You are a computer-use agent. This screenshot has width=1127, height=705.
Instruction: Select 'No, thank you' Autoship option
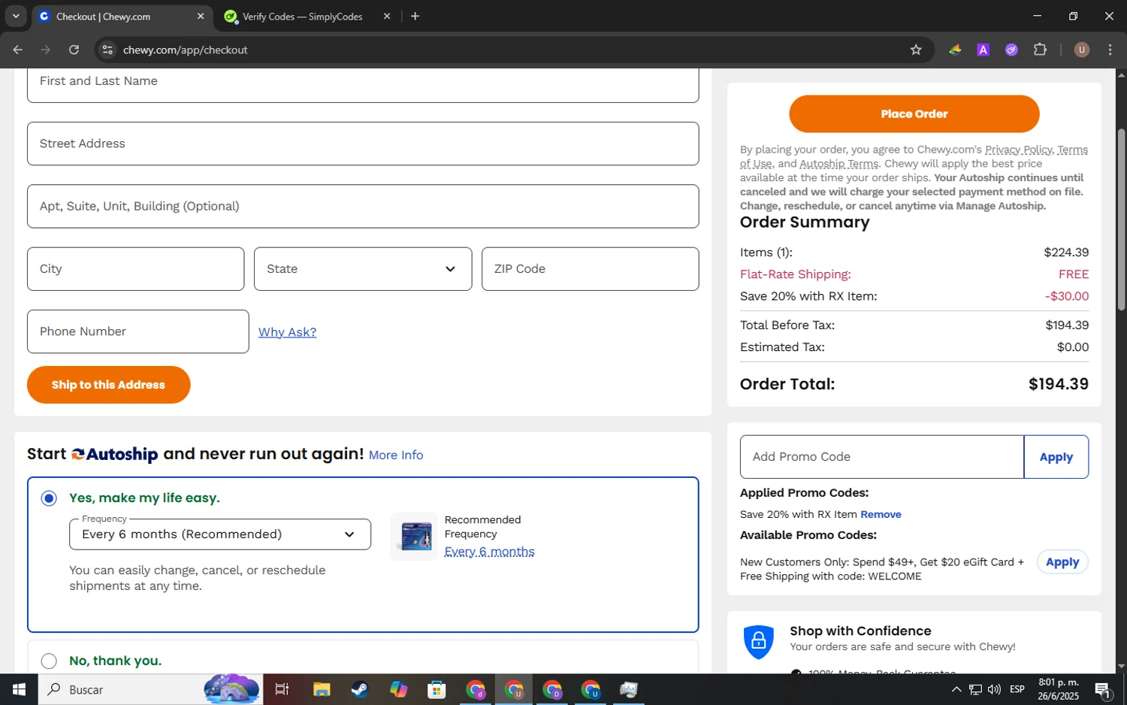49,661
